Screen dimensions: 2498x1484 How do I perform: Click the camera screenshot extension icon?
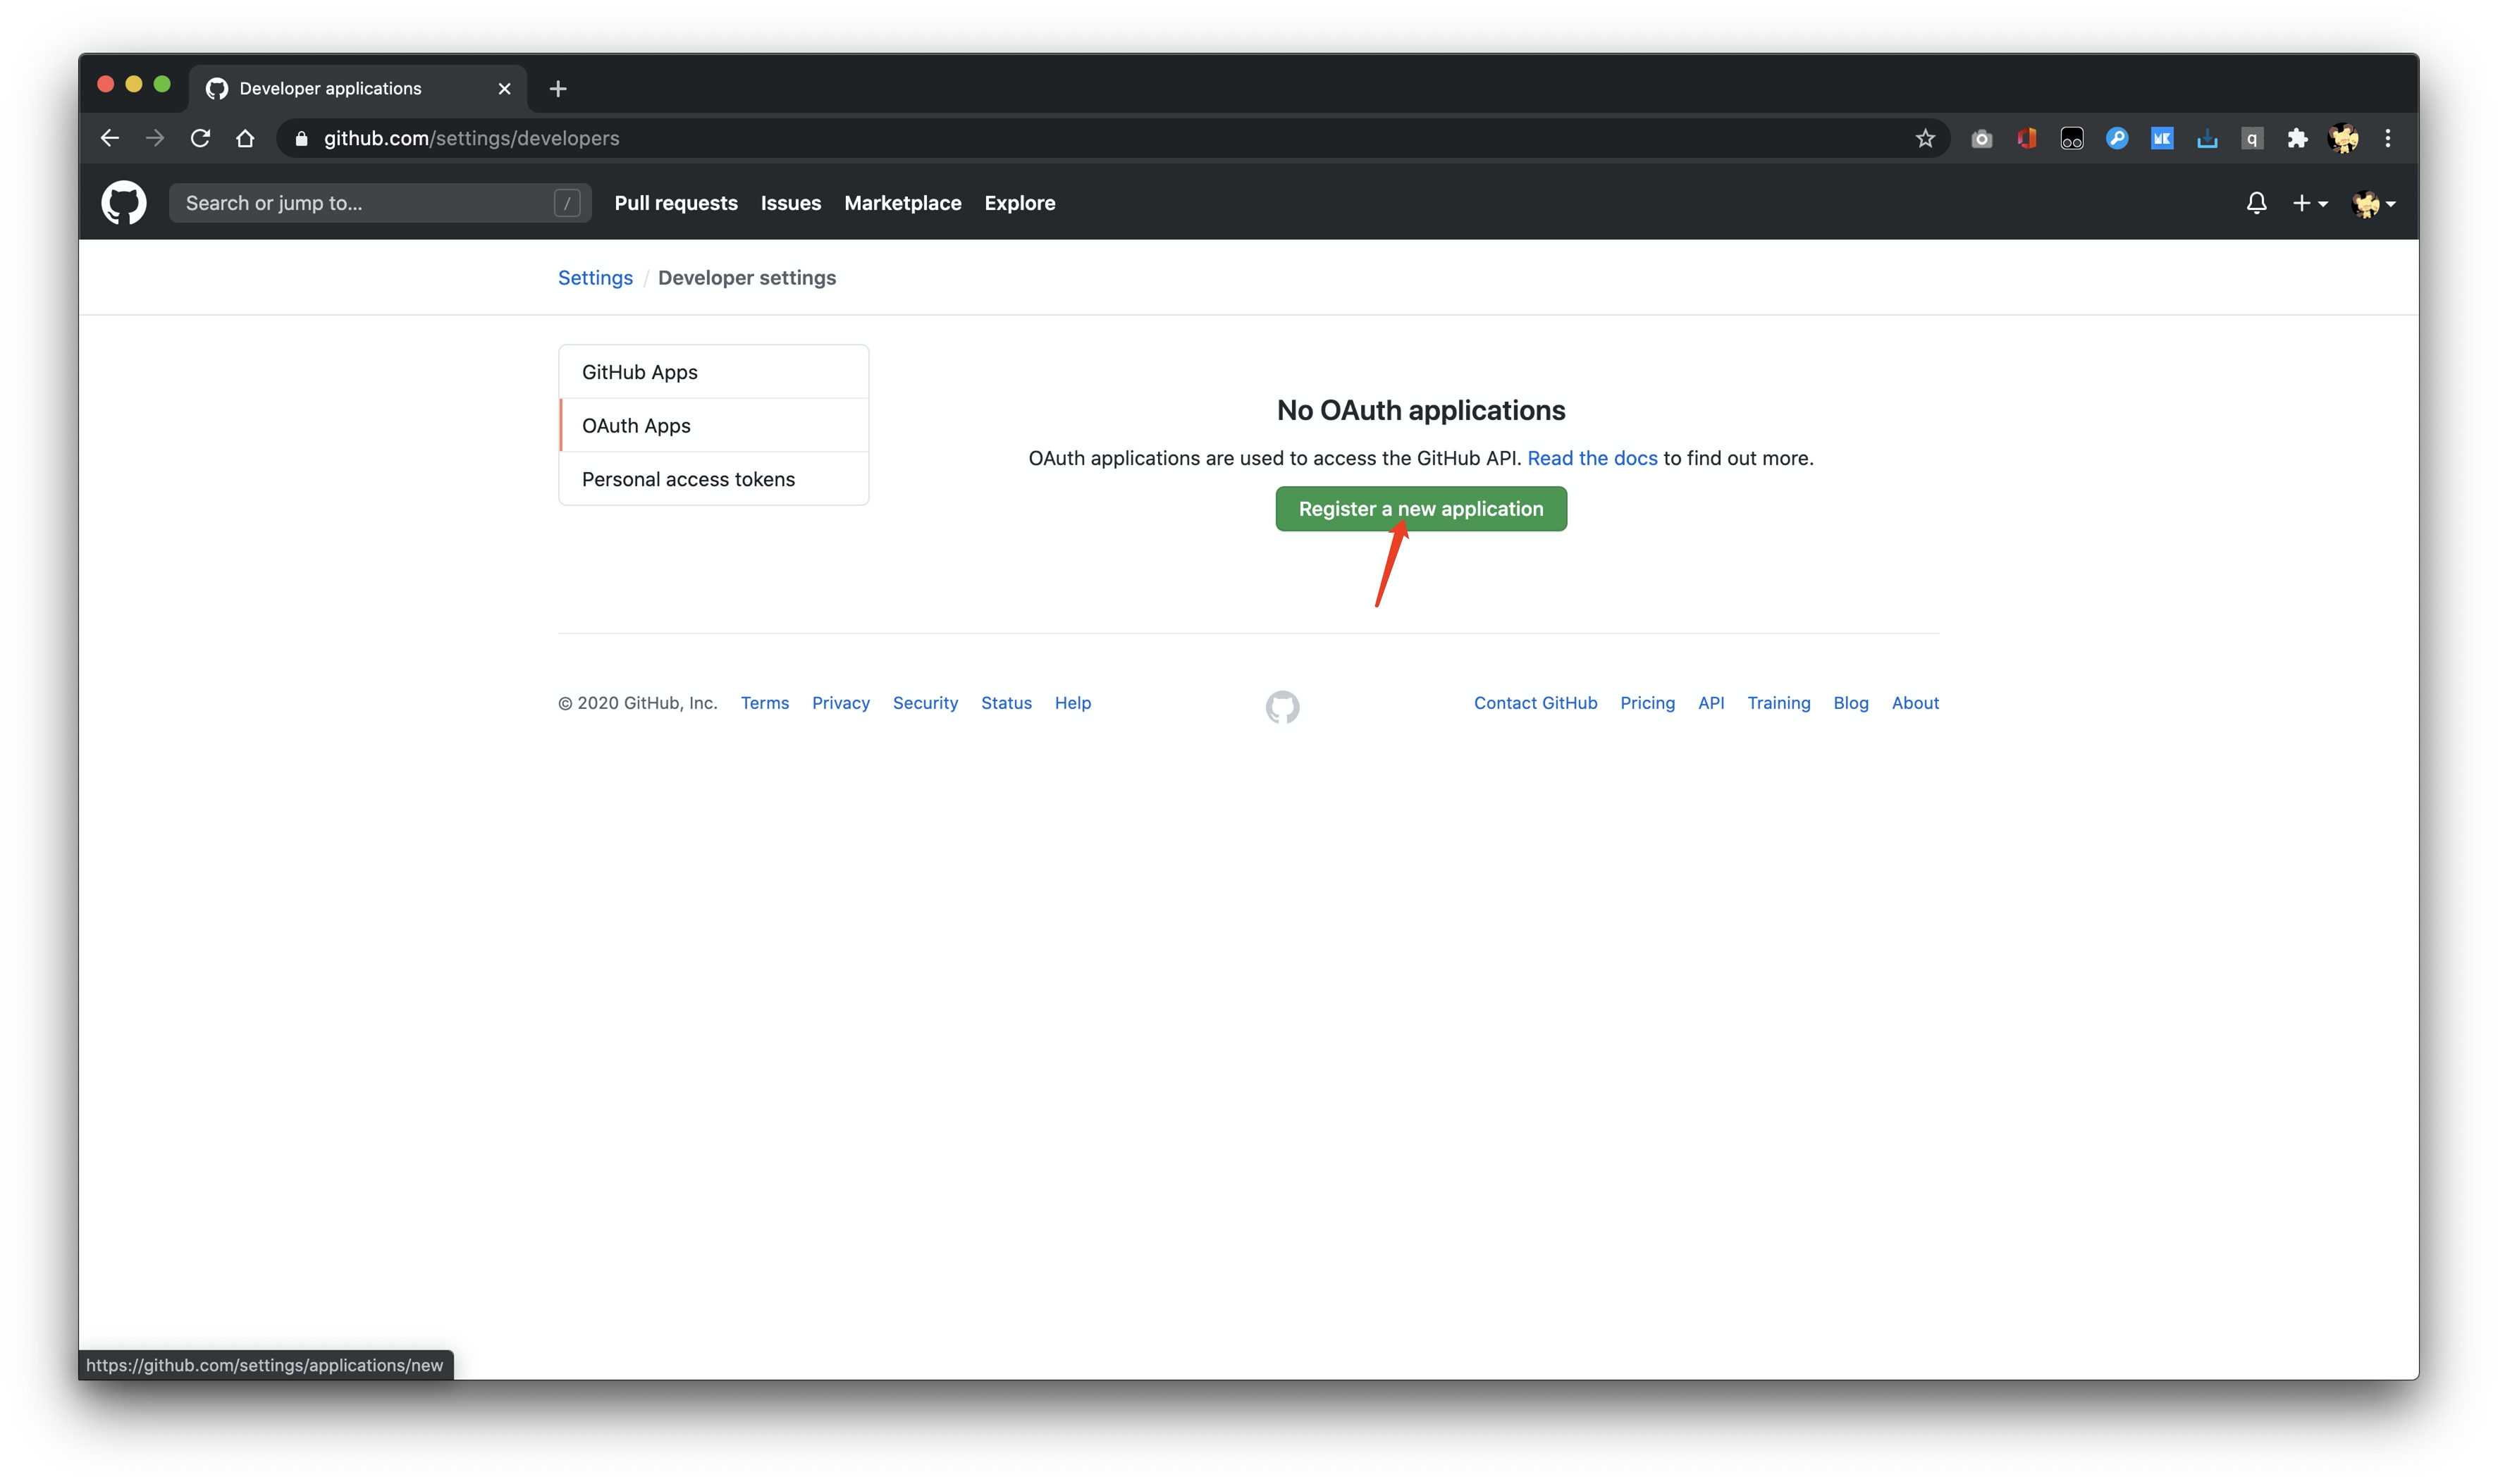coord(1982,138)
